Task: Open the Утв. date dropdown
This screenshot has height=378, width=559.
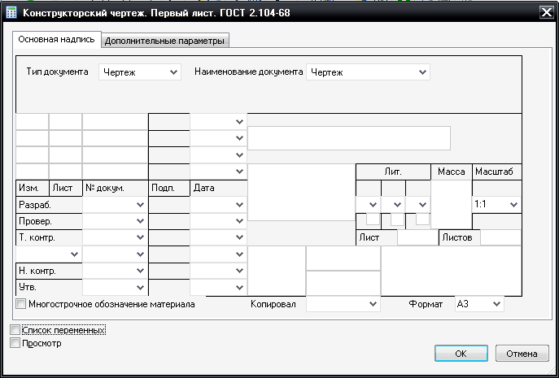Action: click(x=219, y=287)
